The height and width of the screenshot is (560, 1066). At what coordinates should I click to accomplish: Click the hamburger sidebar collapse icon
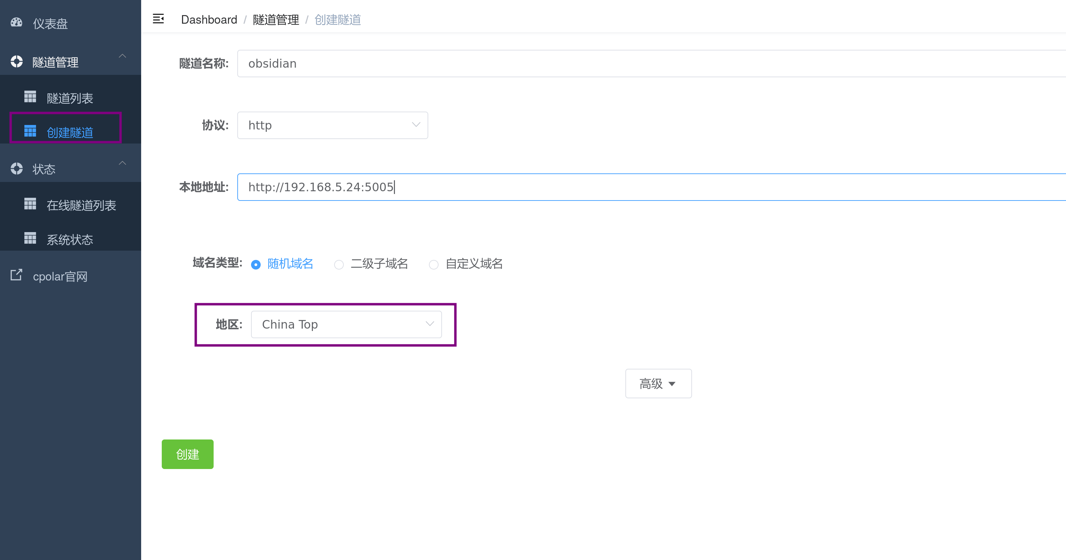158,19
